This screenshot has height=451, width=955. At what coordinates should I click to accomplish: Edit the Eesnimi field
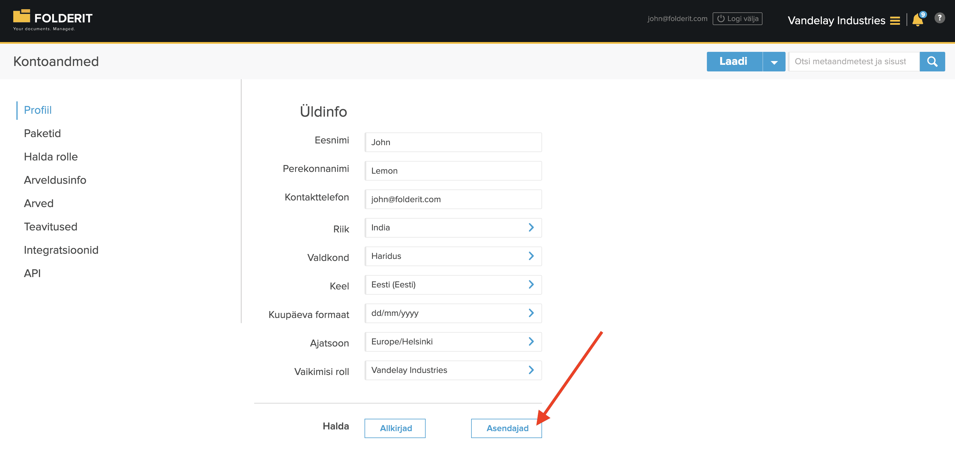coord(453,142)
